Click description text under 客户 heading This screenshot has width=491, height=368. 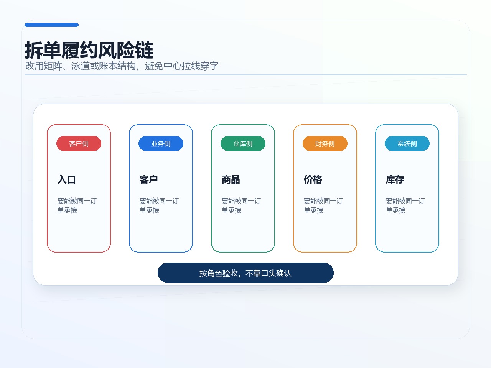(x=159, y=205)
